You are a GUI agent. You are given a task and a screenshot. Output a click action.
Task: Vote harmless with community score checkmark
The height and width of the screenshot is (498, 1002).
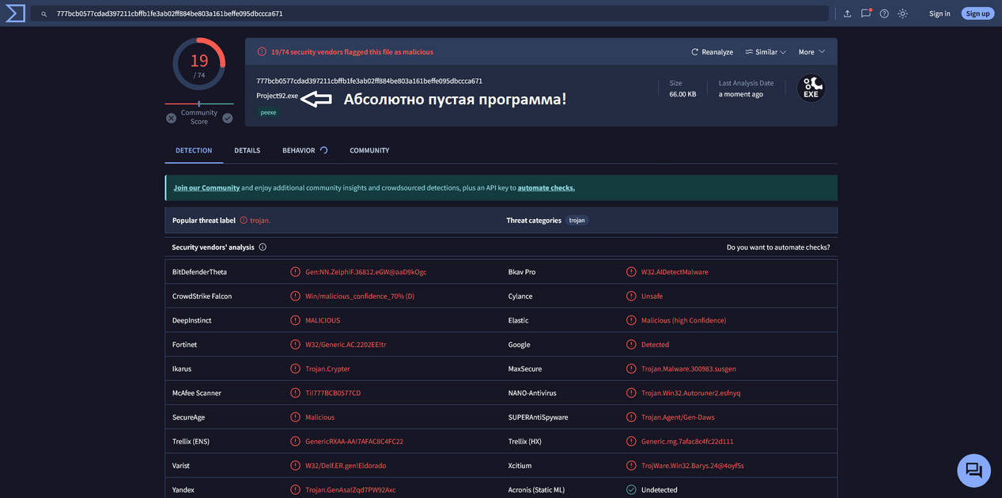click(x=228, y=119)
